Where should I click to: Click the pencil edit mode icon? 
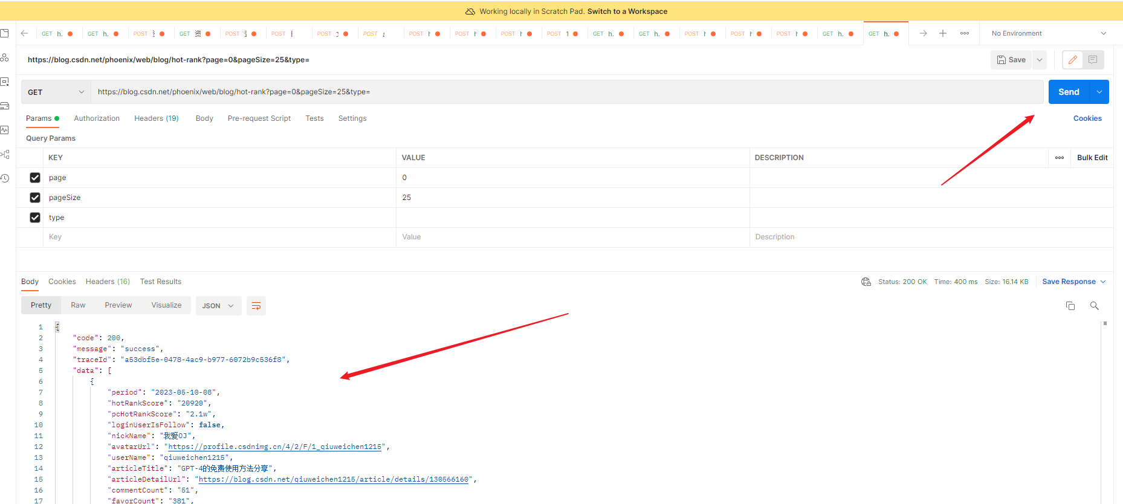(x=1073, y=60)
